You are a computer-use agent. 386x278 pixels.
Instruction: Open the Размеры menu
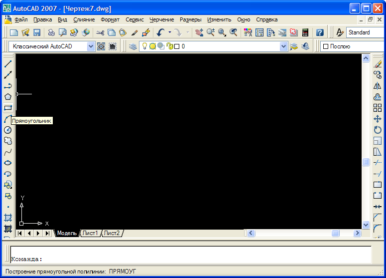[191, 20]
